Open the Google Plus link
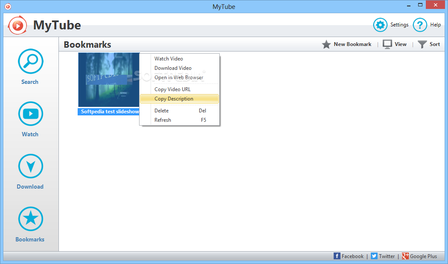Viewport: 448px width, 264px height. pyautogui.click(x=423, y=256)
